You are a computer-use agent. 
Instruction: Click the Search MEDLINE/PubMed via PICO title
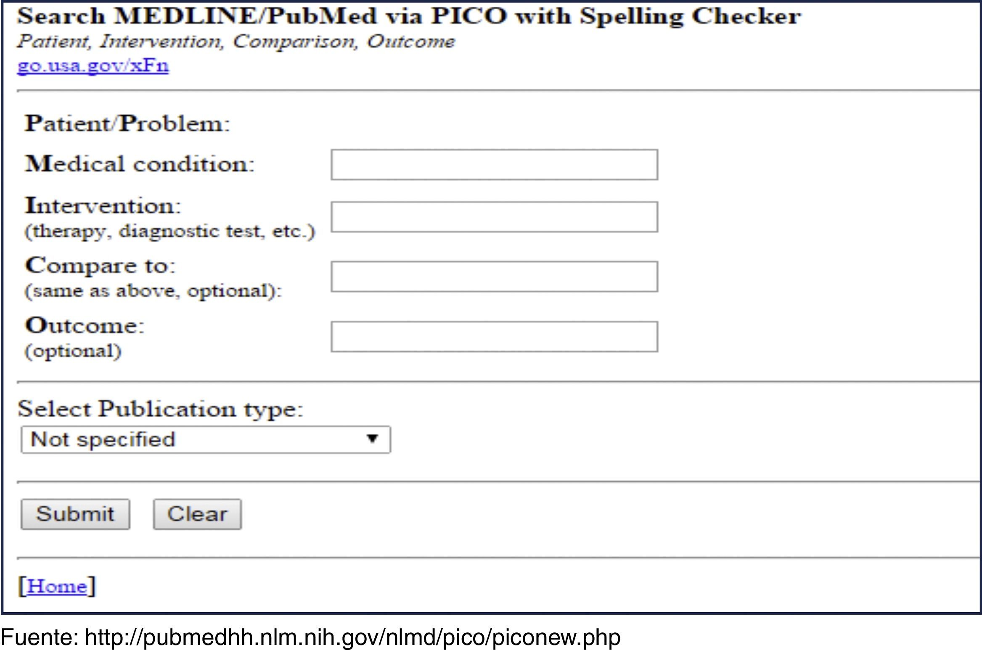409,17
